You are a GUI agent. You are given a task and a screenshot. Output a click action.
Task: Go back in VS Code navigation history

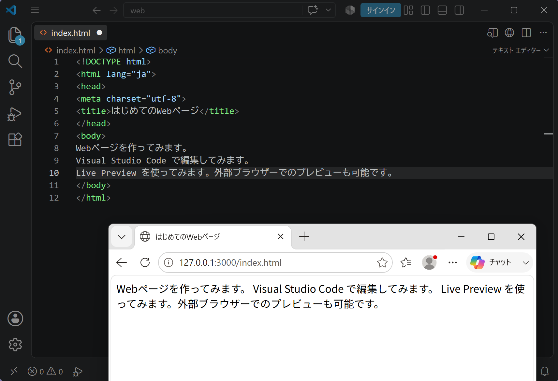pyautogui.click(x=96, y=10)
